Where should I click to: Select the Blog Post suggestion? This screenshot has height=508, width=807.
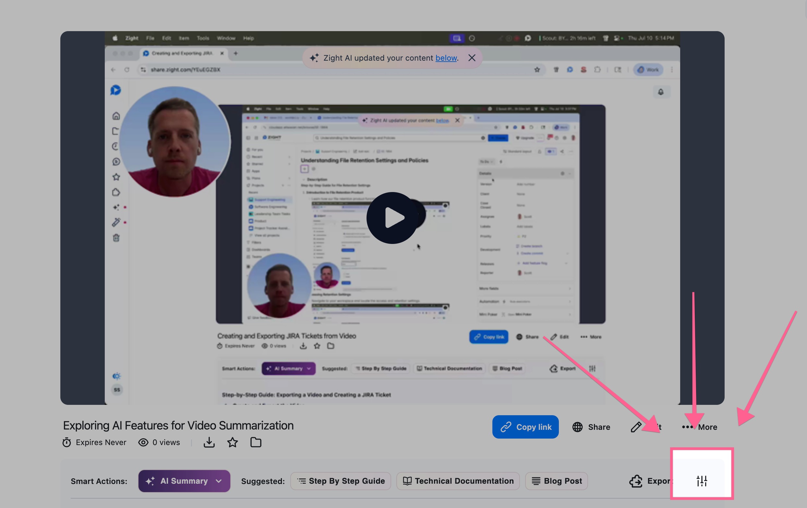pos(556,481)
